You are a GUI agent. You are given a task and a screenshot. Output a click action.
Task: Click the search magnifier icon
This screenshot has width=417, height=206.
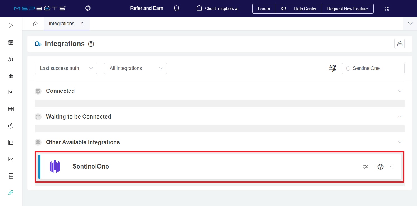pyautogui.click(x=348, y=69)
